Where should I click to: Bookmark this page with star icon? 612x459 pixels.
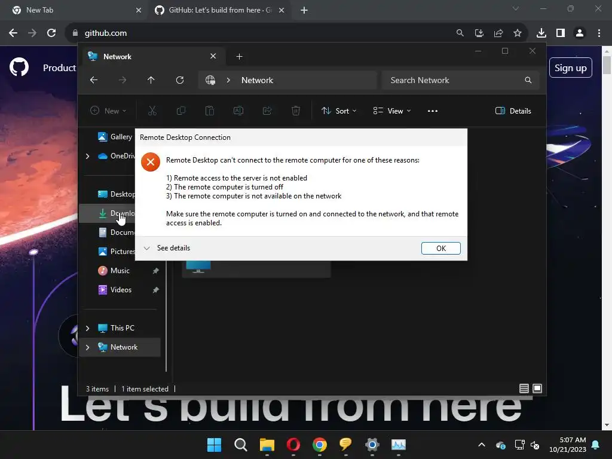[x=518, y=33]
